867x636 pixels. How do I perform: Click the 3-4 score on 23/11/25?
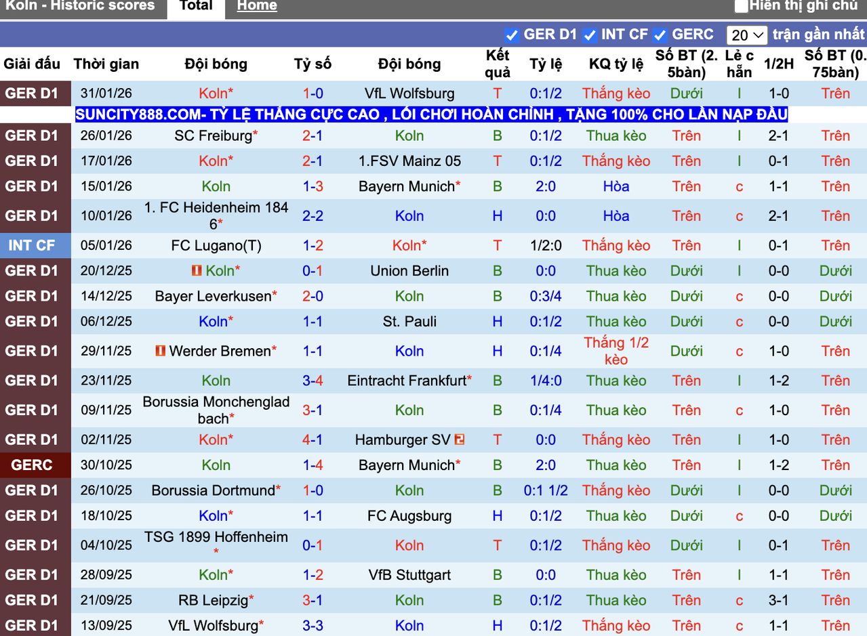click(312, 381)
